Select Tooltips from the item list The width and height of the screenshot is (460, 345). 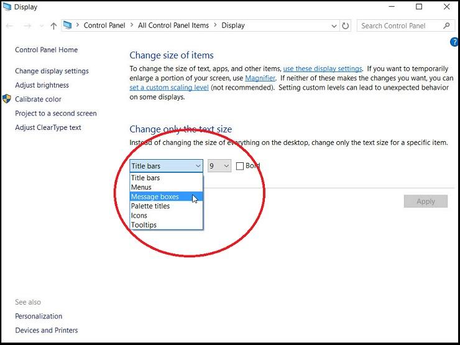[x=144, y=224]
